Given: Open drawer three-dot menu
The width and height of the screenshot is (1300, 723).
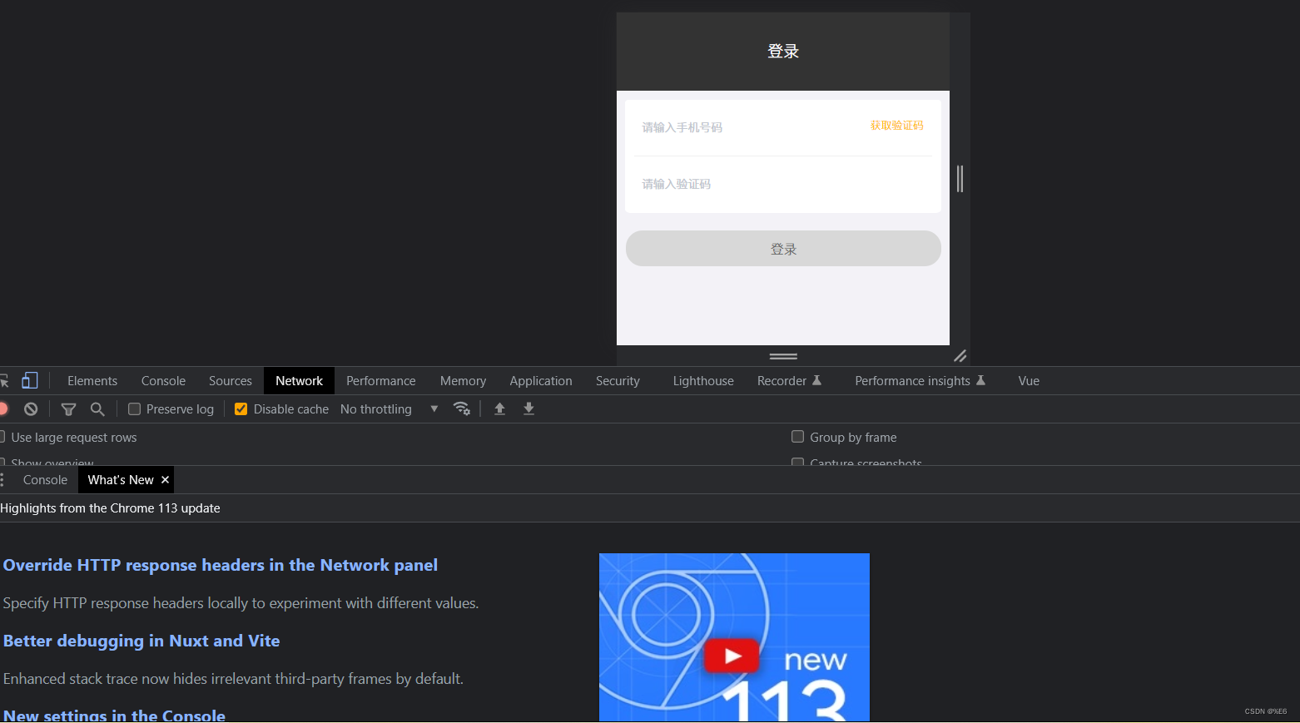Looking at the screenshot, I should tap(2, 480).
